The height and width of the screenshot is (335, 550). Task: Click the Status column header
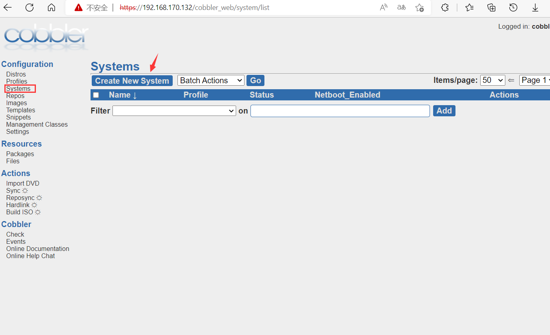click(262, 95)
